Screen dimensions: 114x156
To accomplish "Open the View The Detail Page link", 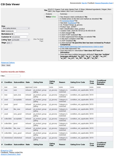I will coord(38,40).
